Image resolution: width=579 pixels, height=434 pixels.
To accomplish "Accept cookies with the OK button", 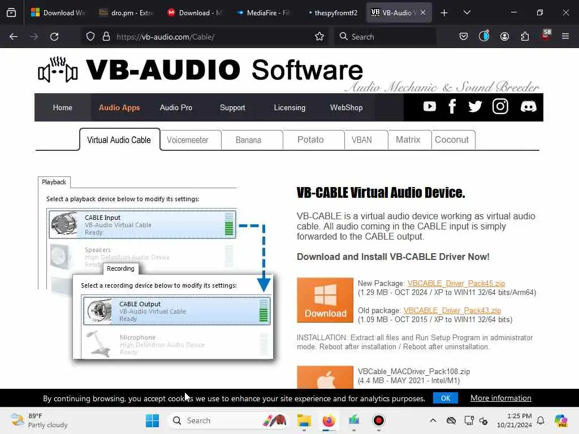I will pyautogui.click(x=446, y=398).
